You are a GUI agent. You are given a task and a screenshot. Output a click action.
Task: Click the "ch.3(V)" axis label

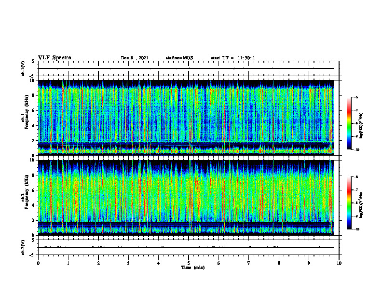(23, 247)
